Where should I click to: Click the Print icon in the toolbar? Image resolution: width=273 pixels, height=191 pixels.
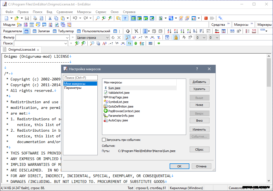pyautogui.click(x=35, y=18)
